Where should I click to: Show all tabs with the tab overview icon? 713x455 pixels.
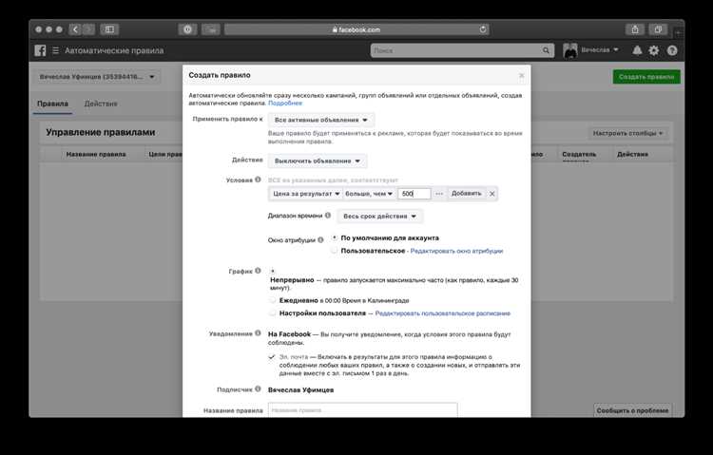(658, 29)
